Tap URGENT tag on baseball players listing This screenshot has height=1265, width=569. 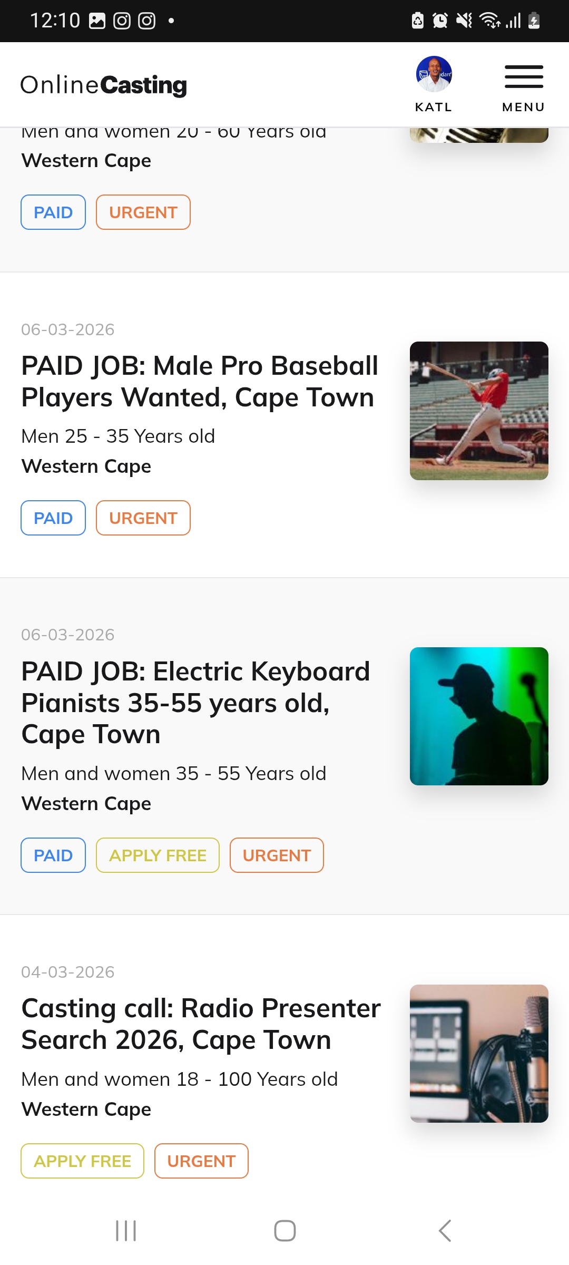click(x=143, y=518)
